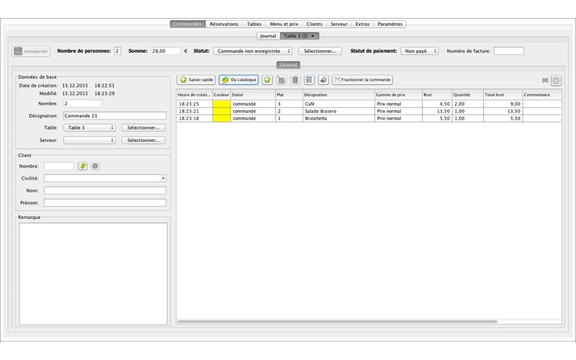
Task: Click the gray clear client icon
Action: click(95, 166)
